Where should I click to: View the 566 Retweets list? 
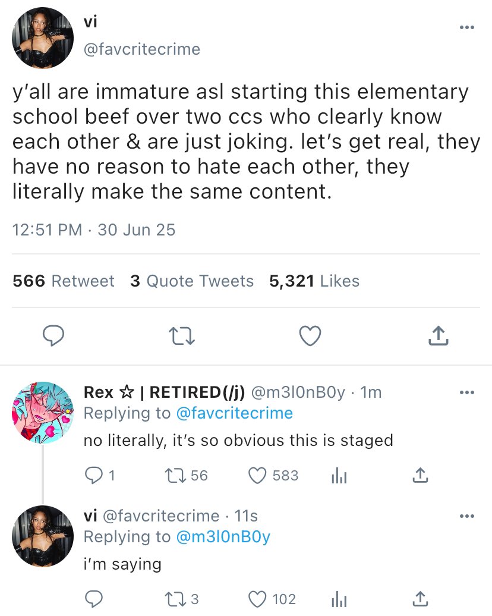coord(64,281)
